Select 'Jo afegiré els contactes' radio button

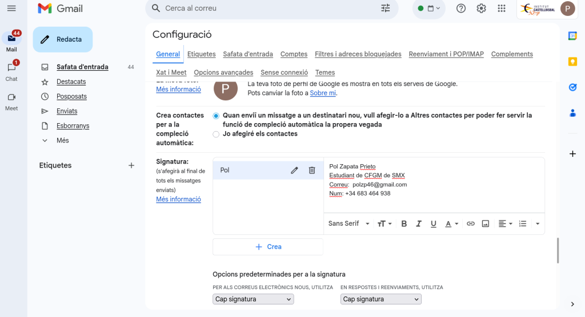216,134
